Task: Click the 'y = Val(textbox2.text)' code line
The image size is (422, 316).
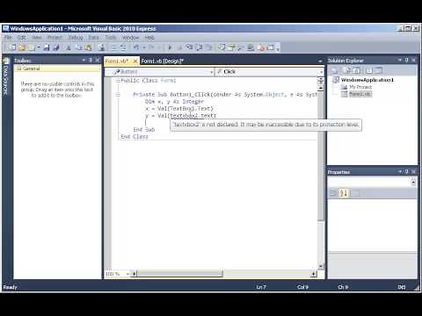Action: pos(181,116)
